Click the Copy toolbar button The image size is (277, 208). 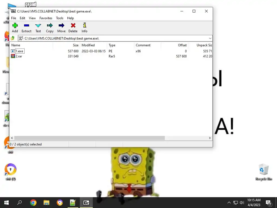click(x=50, y=28)
